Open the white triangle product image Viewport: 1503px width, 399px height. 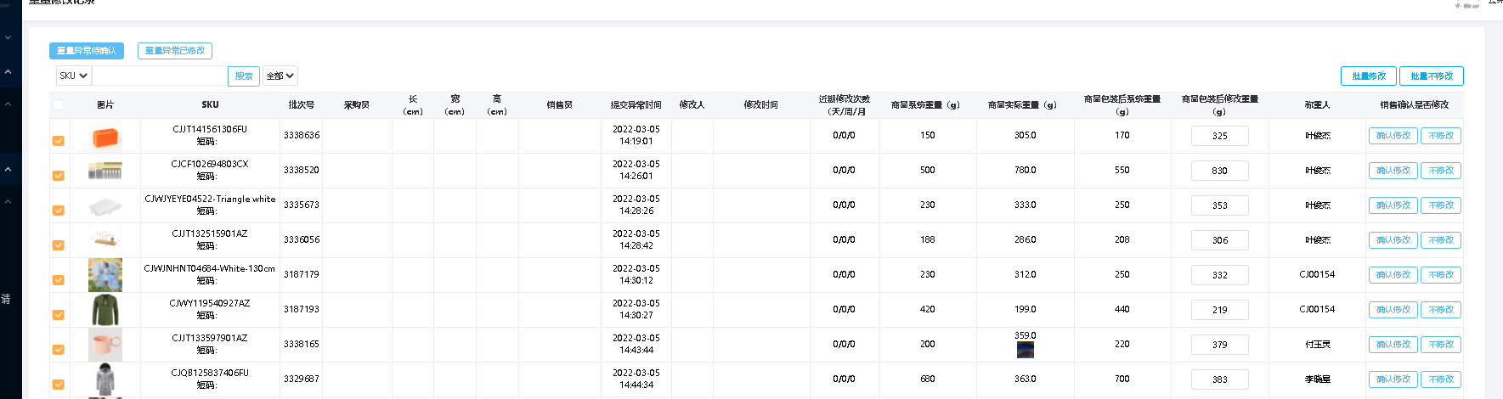[105, 206]
